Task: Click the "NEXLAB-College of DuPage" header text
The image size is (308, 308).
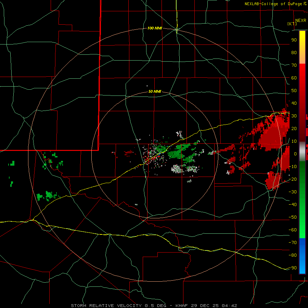Action: click(273, 4)
